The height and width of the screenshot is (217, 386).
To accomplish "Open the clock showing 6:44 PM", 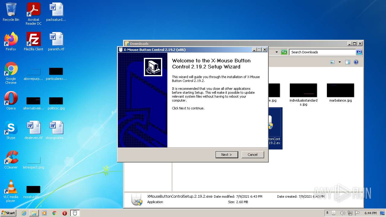I will coord(370,213).
